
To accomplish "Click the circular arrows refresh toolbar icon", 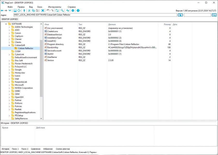I will coord(19,11).
